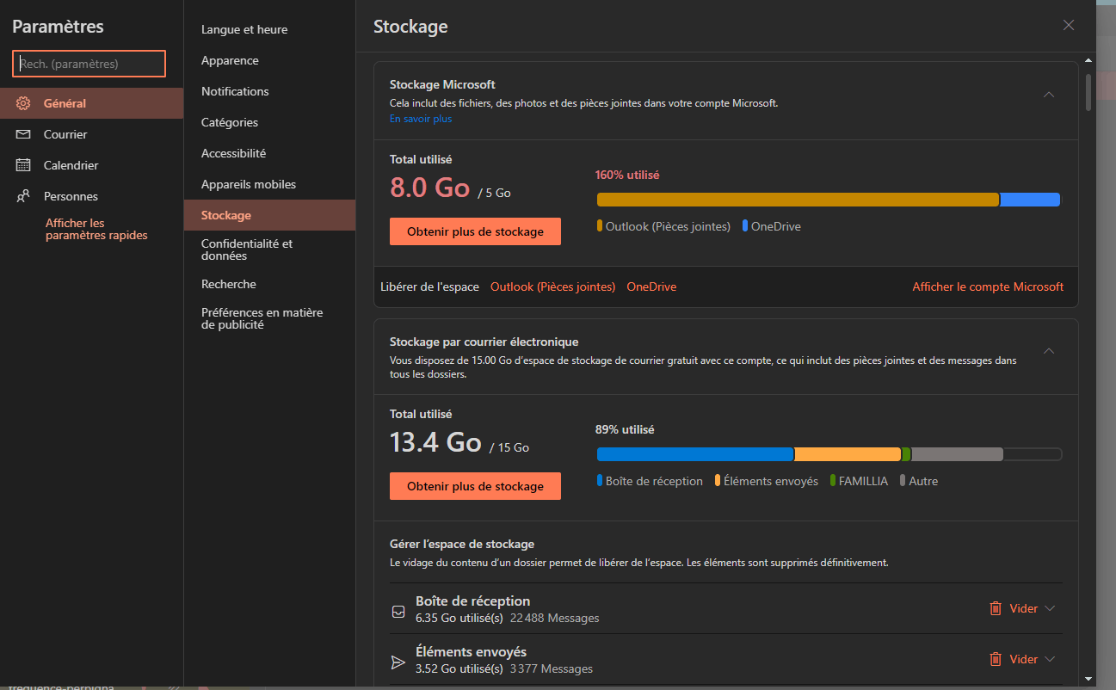Collapse the Stockage Microsoft section
1116x690 pixels.
pyautogui.click(x=1049, y=95)
